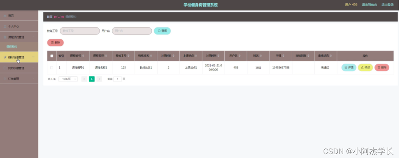The width and height of the screenshot is (400, 159).
Task: Click the 查询 search button
Action: (162, 31)
